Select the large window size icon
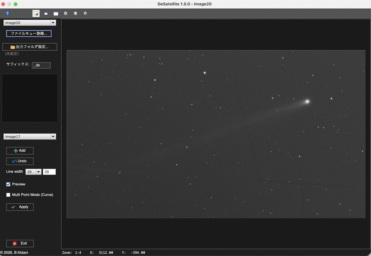 click(56, 14)
